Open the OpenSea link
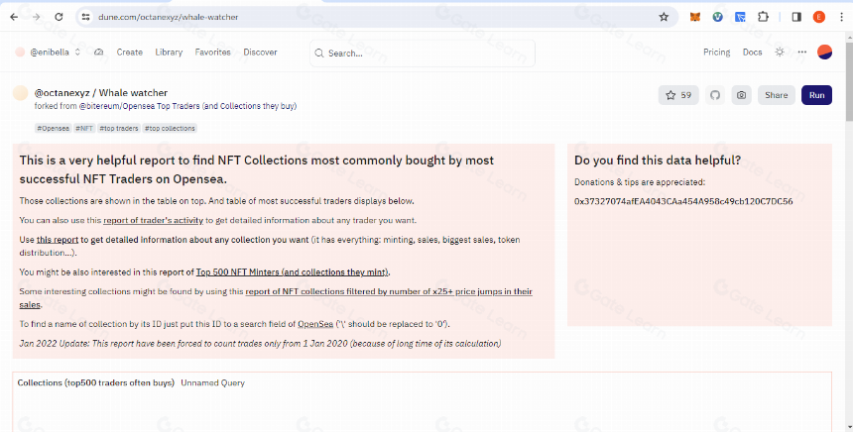The image size is (853, 432). pos(315,324)
